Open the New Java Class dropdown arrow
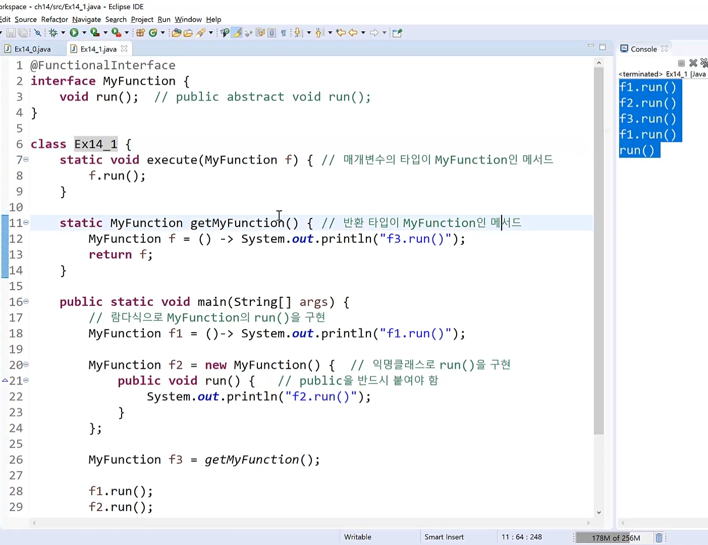This screenshot has height=545, width=708. pyautogui.click(x=162, y=33)
